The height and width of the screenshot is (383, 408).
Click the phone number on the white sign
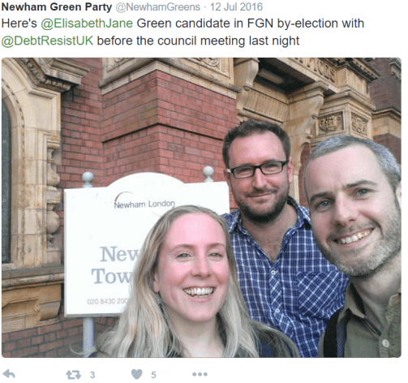click(x=108, y=301)
